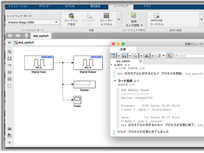
Task: Select the Display block
Action: click(84, 84)
